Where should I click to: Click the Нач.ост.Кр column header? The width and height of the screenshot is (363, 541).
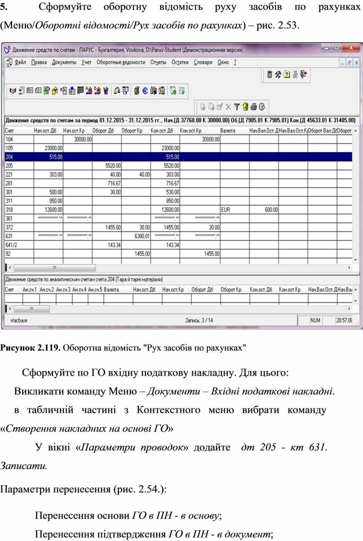coord(77,131)
